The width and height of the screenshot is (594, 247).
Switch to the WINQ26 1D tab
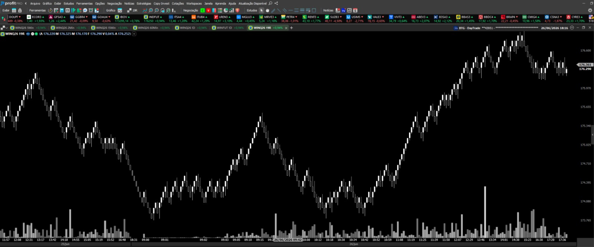pos(190,28)
